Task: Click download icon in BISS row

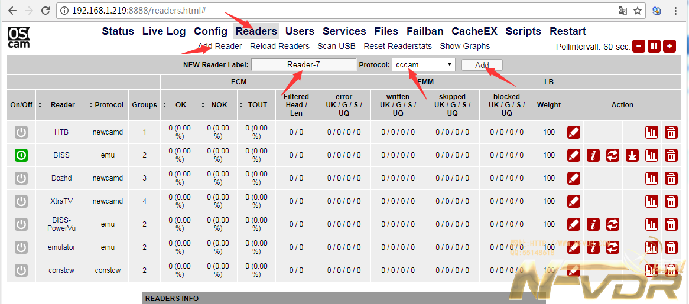Action: pyautogui.click(x=632, y=155)
